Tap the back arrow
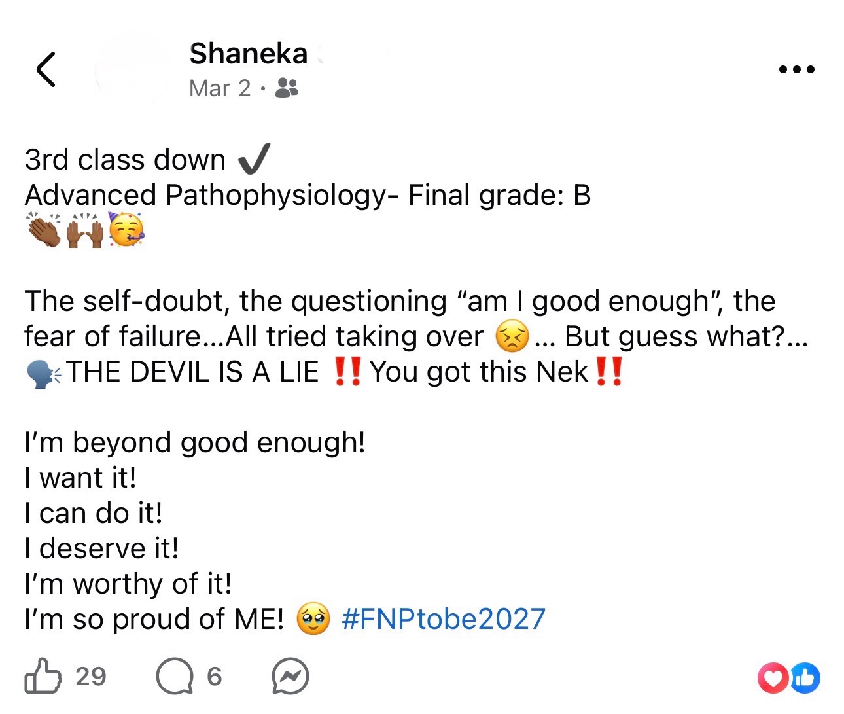844x714 pixels. click(x=46, y=69)
